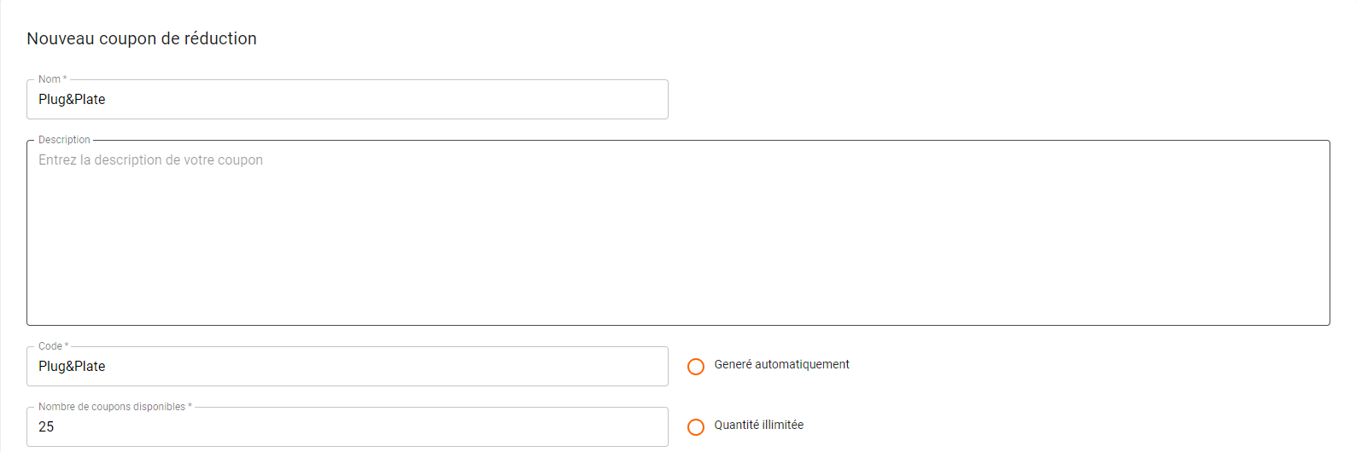Click the 'Code' floating field label

50,346
